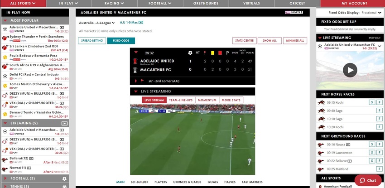Click F button for 09:40 Saga
The image size is (385, 188).
click(x=380, y=111)
